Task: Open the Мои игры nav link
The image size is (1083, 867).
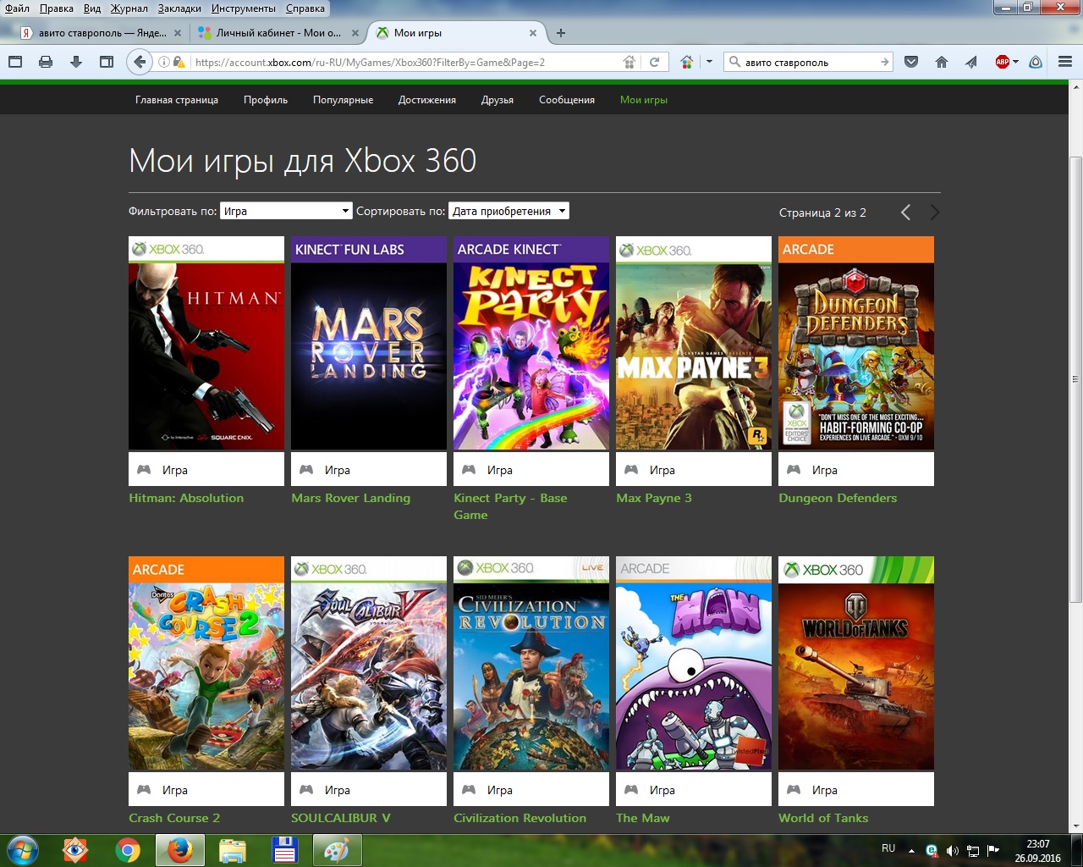Action: (x=644, y=100)
